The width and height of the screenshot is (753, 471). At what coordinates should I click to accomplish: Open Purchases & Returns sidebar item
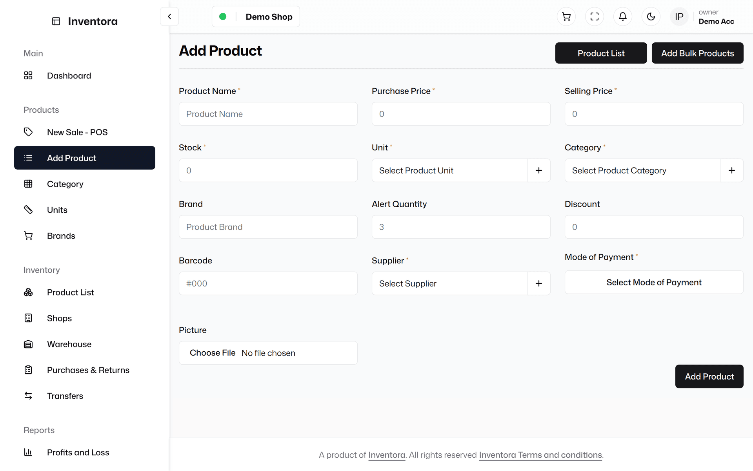85,370
